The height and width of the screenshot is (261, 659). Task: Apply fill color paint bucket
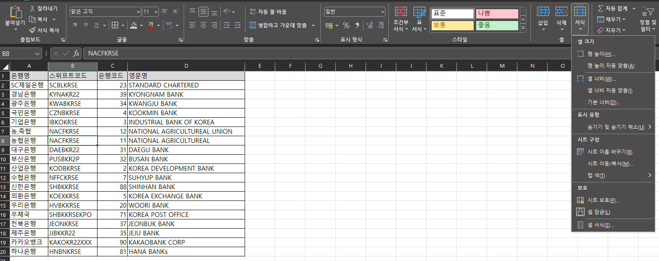(x=134, y=25)
